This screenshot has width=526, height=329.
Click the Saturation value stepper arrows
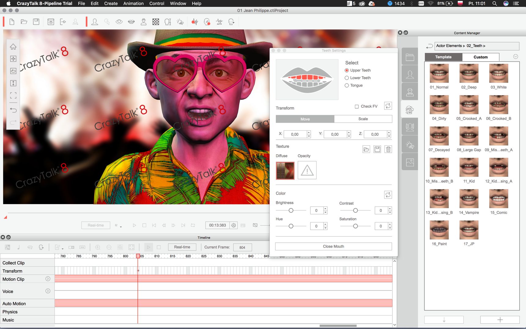tap(390, 226)
